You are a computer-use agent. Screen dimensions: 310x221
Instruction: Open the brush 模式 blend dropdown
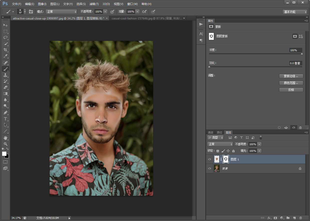click(x=61, y=12)
